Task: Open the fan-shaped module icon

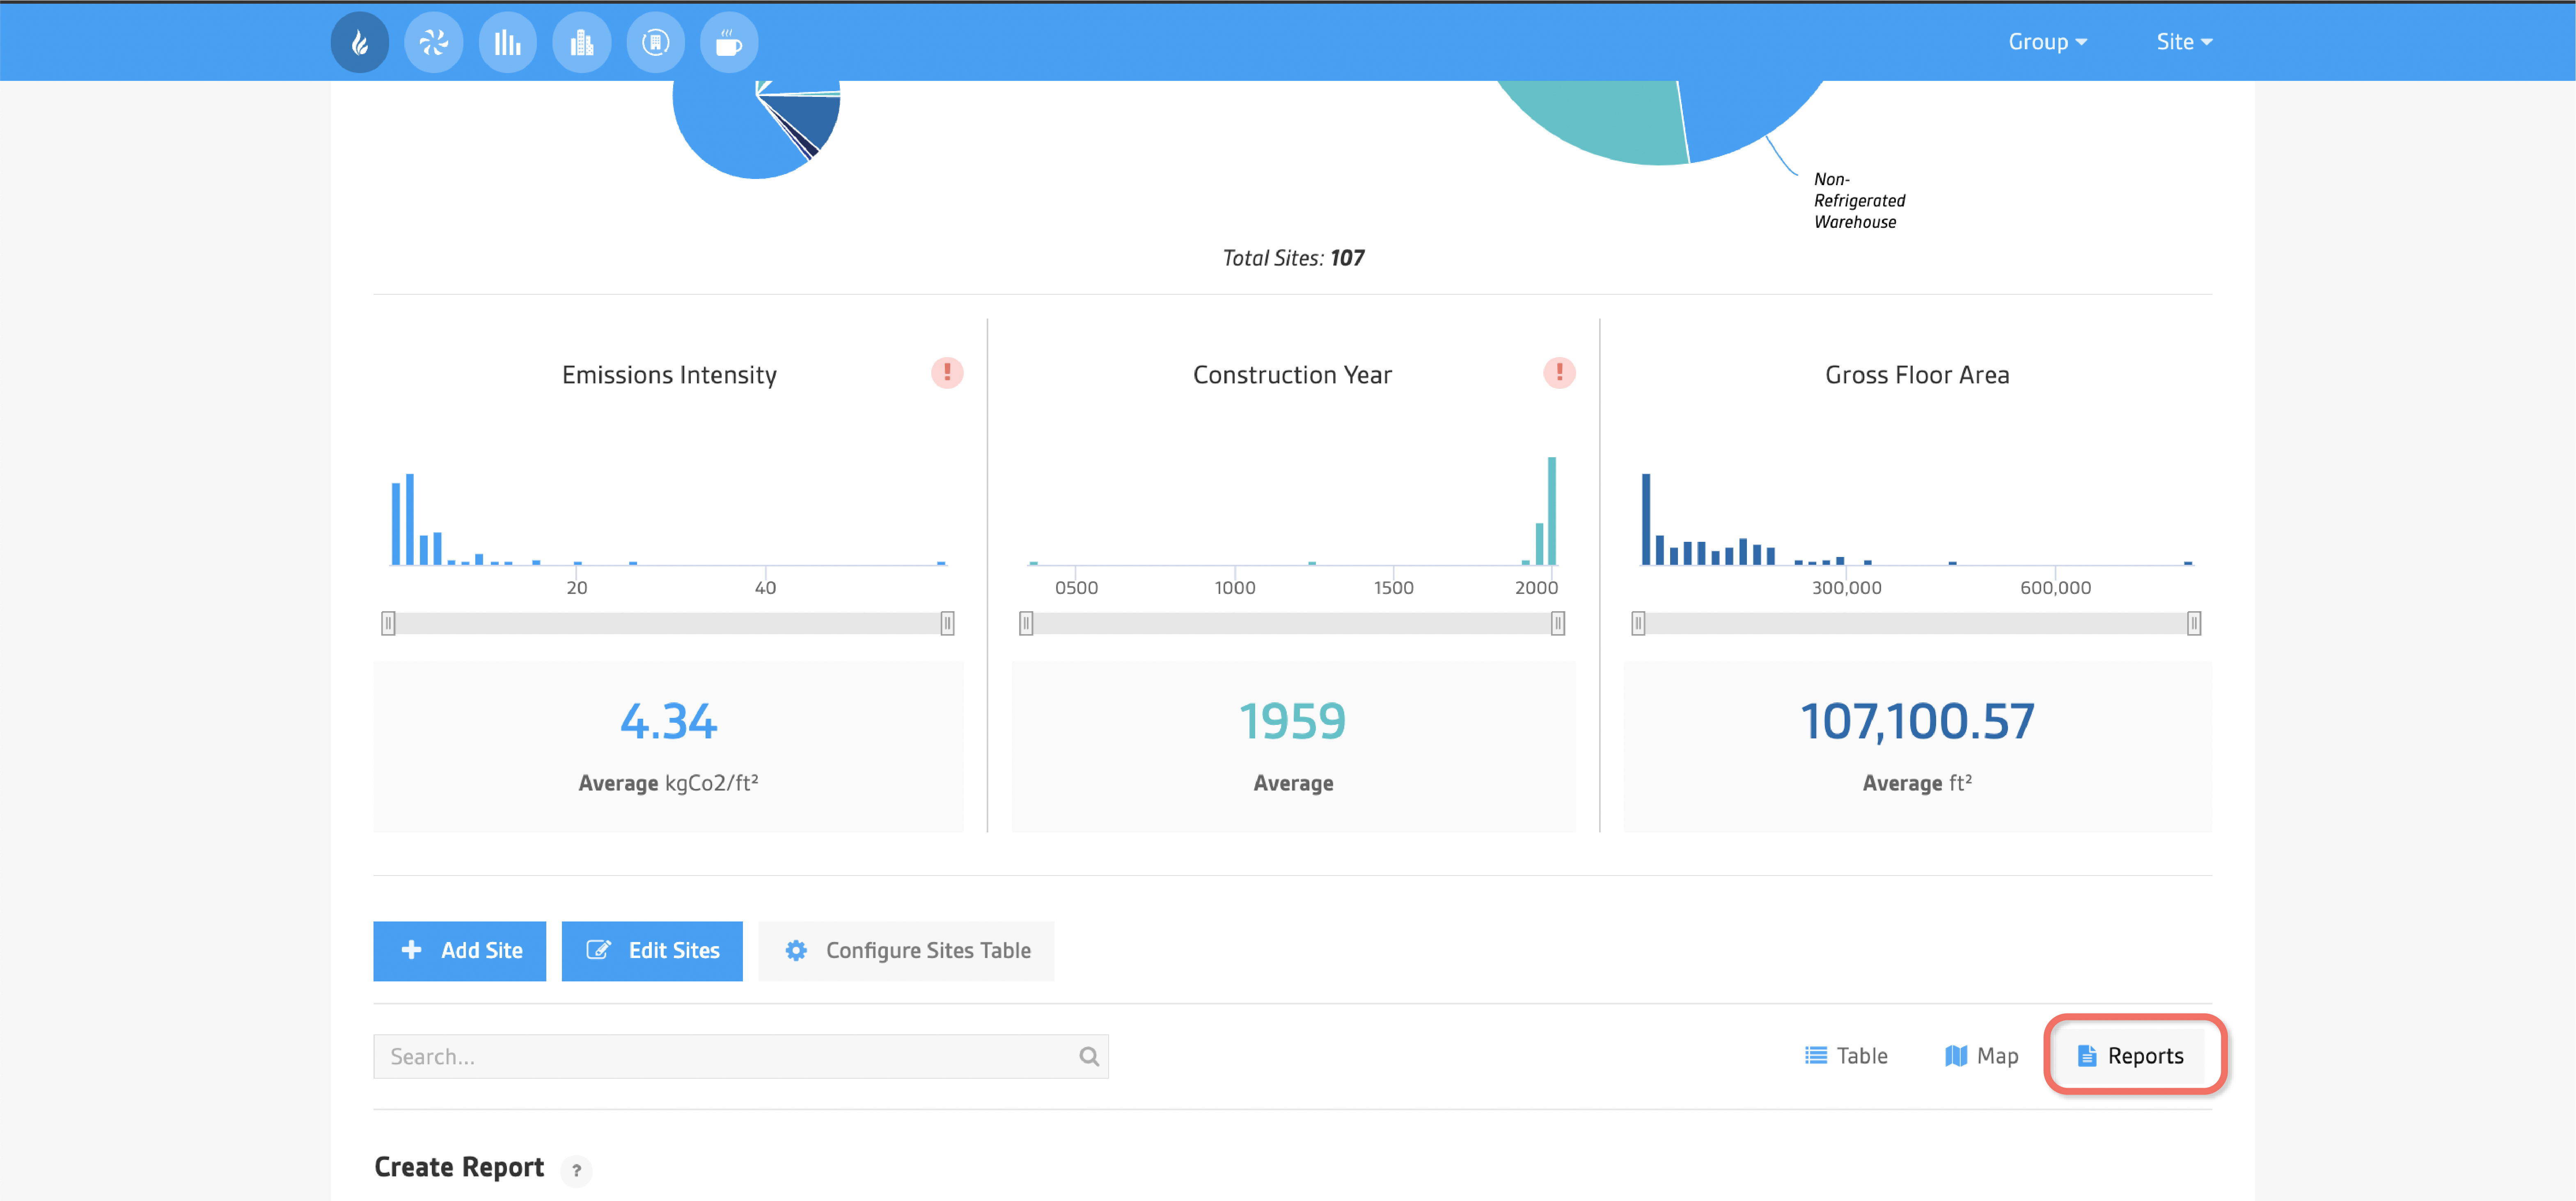Action: [x=434, y=42]
